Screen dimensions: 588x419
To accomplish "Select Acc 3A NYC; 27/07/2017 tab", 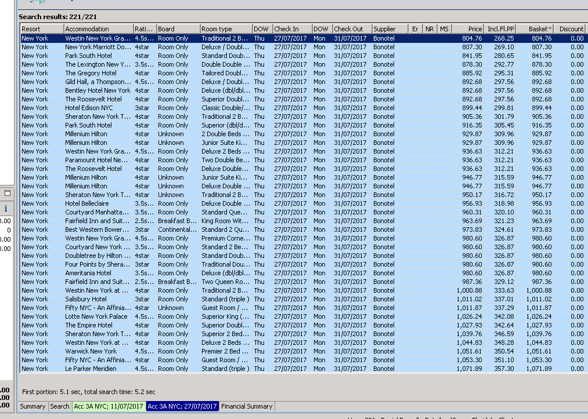I will (x=182, y=406).
